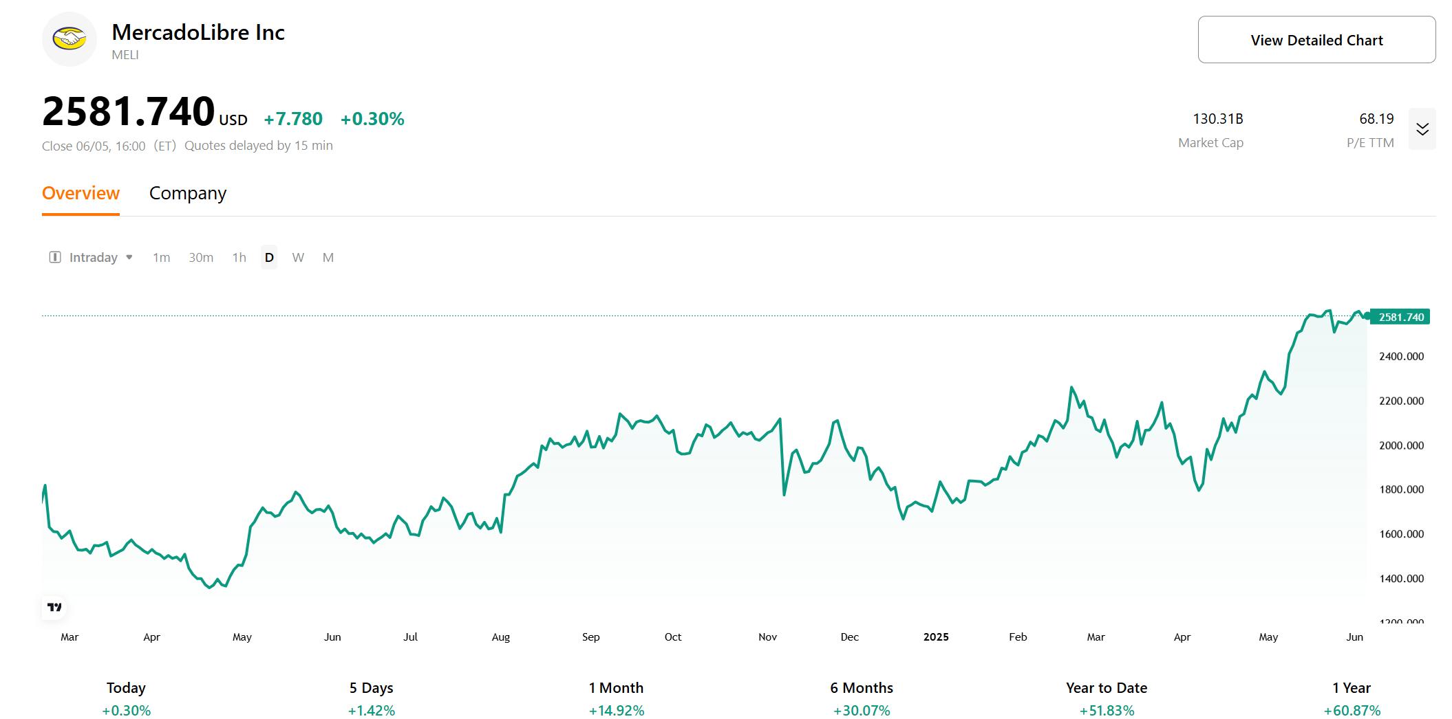Select the 1m interval
This screenshot has width=1452, height=719.
(x=161, y=257)
